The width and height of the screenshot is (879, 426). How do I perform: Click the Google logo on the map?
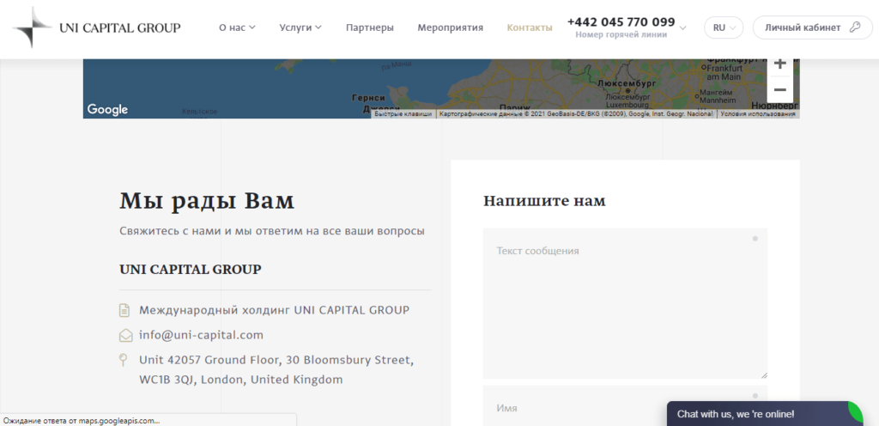click(107, 109)
